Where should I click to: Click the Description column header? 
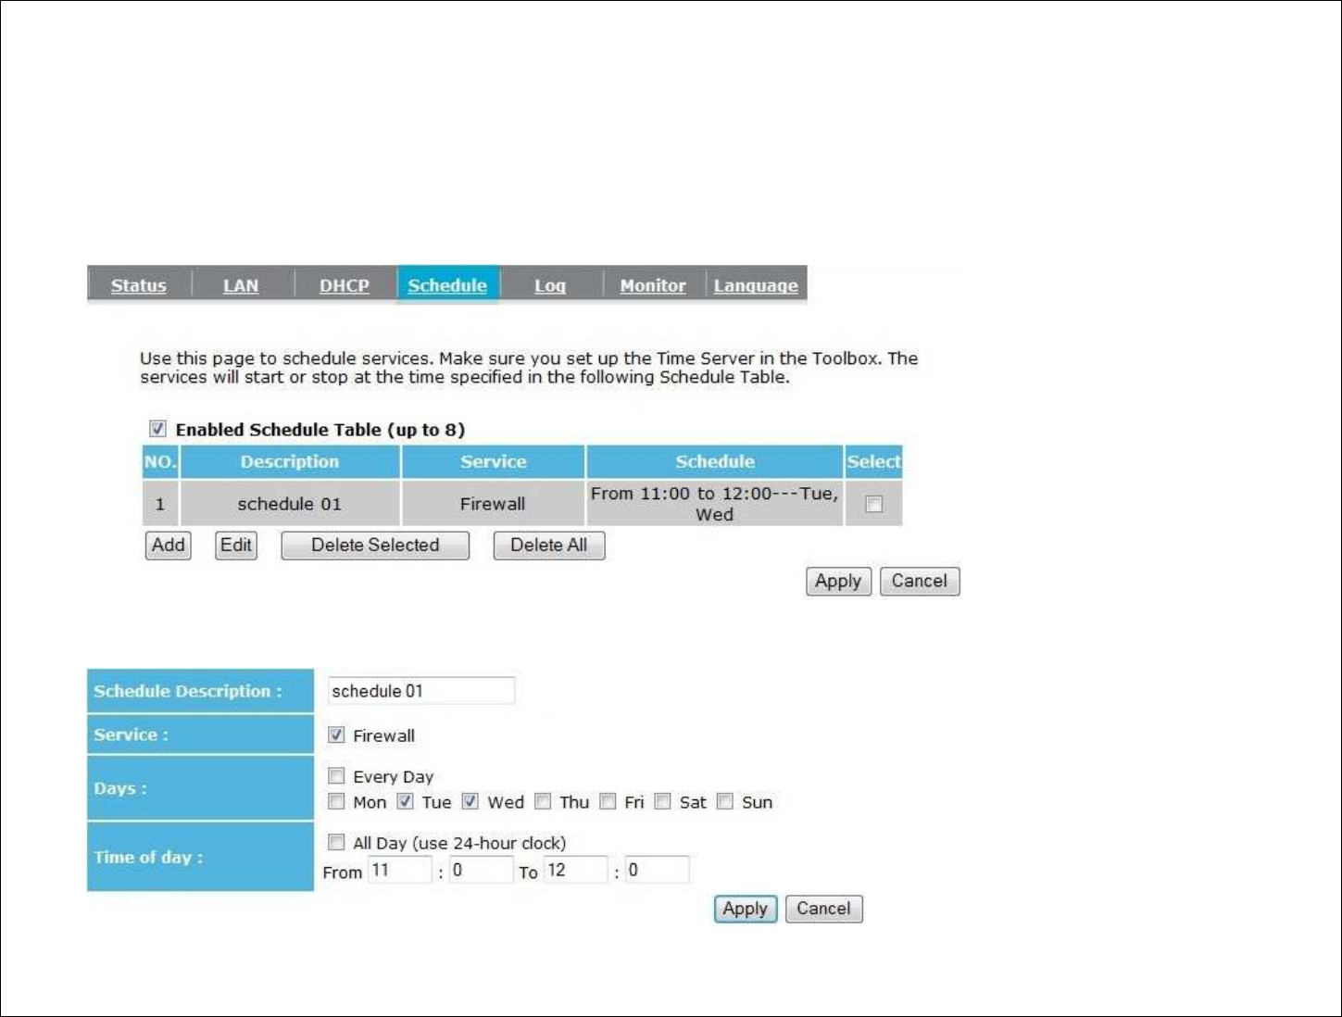[290, 461]
